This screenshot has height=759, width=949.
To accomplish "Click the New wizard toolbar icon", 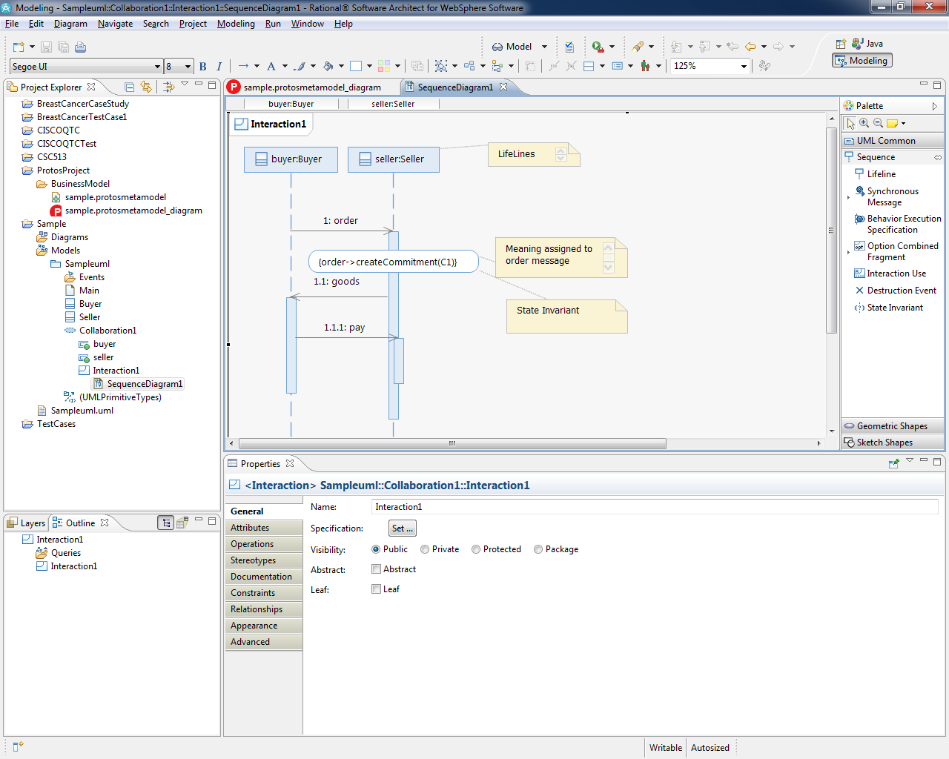I will pyautogui.click(x=19, y=47).
